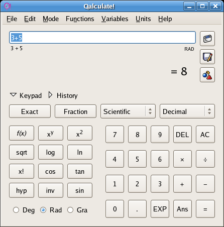This screenshot has width=224, height=227.
Task: Click the 1 key
Action: point(115,184)
